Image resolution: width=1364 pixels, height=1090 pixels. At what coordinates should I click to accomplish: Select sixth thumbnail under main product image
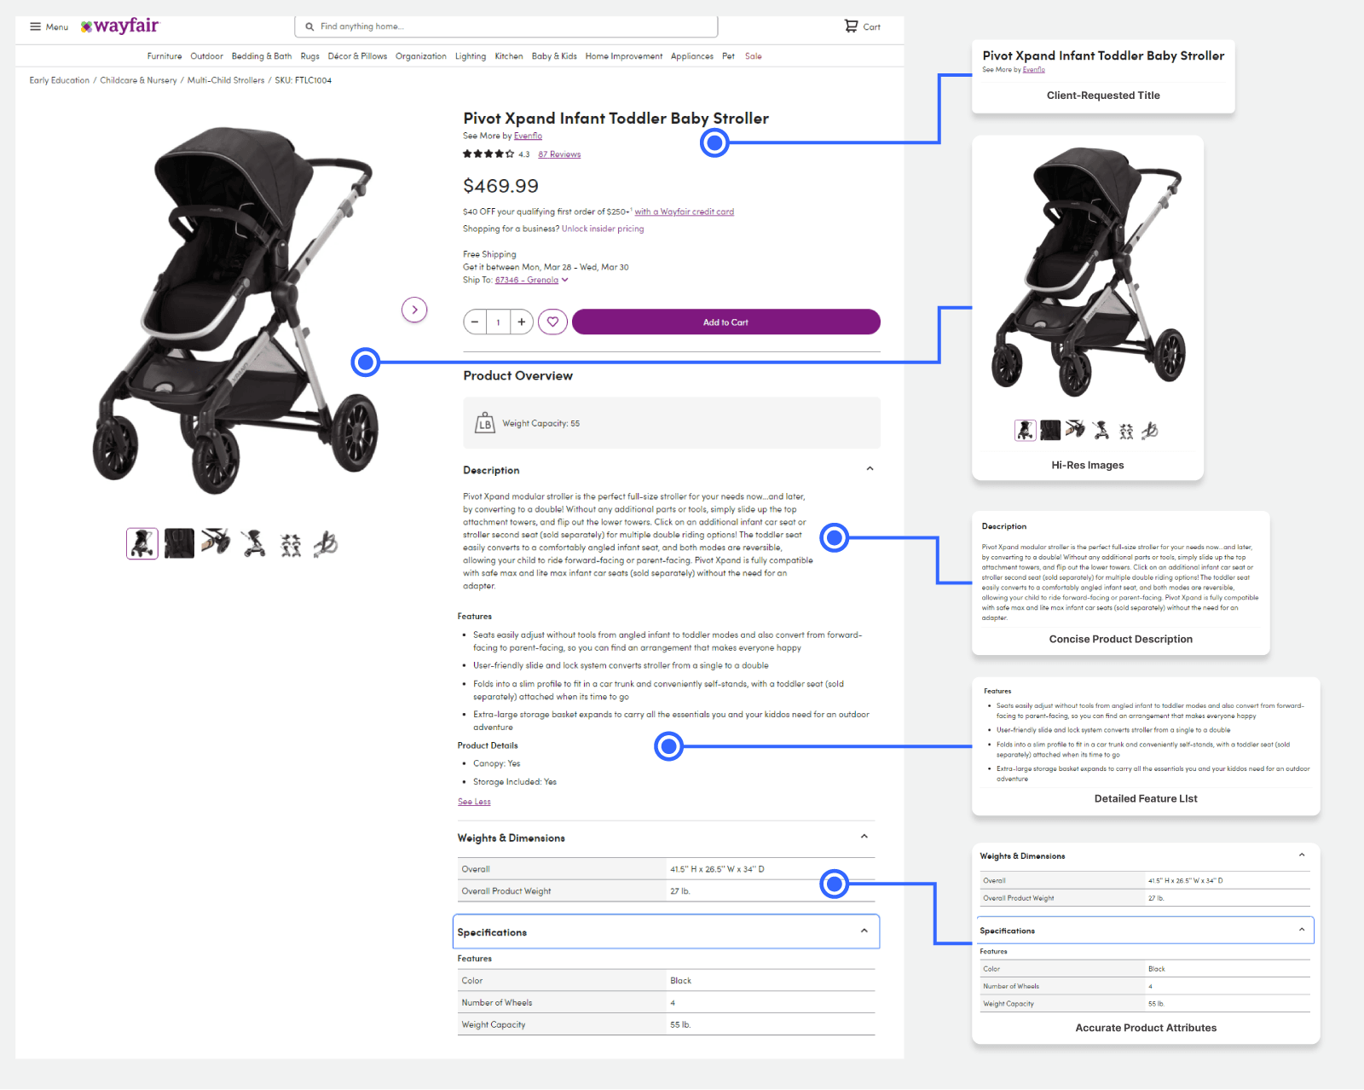coord(326,543)
